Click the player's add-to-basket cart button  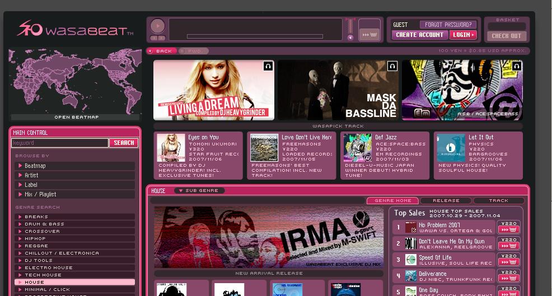tap(369, 35)
